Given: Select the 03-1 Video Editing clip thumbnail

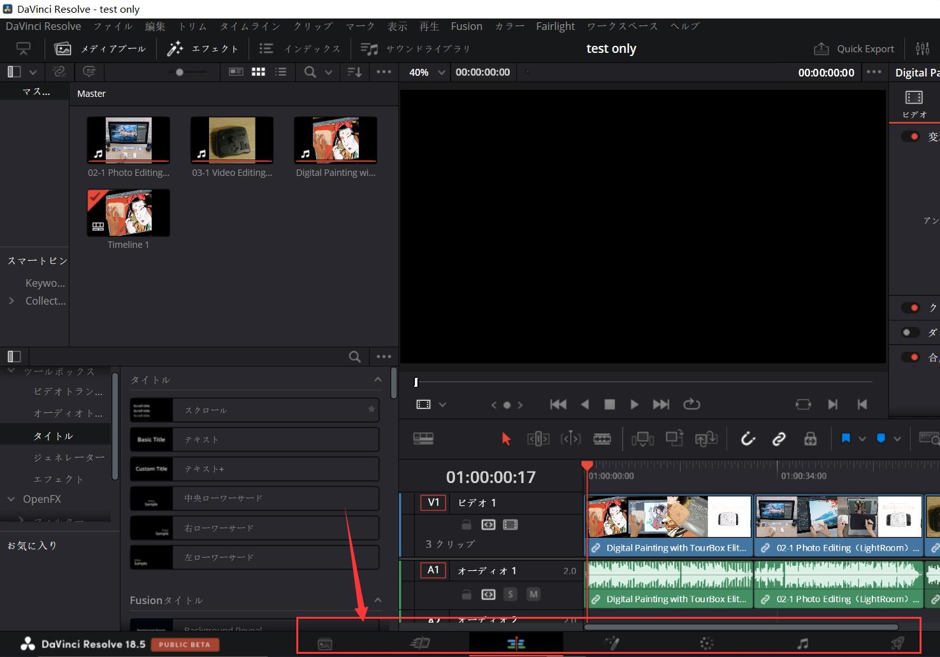Looking at the screenshot, I should pyautogui.click(x=232, y=140).
